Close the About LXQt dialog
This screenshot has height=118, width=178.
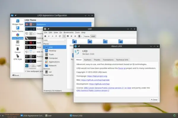point(154,100)
